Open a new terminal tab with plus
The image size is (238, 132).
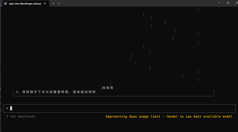tap(53, 3)
